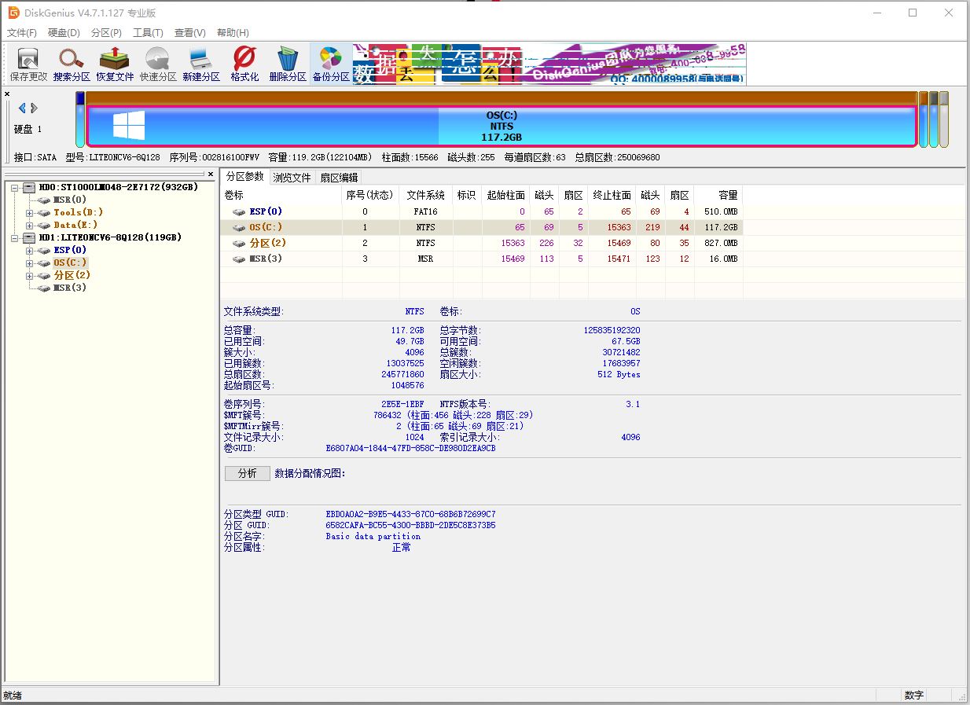Select the ESP(0) row in partition table

coord(482,211)
